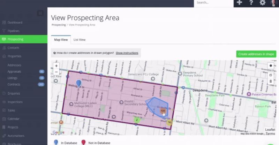The width and height of the screenshot is (279, 145).
Task: Open the Contracts submenu item
Action: click(14, 84)
